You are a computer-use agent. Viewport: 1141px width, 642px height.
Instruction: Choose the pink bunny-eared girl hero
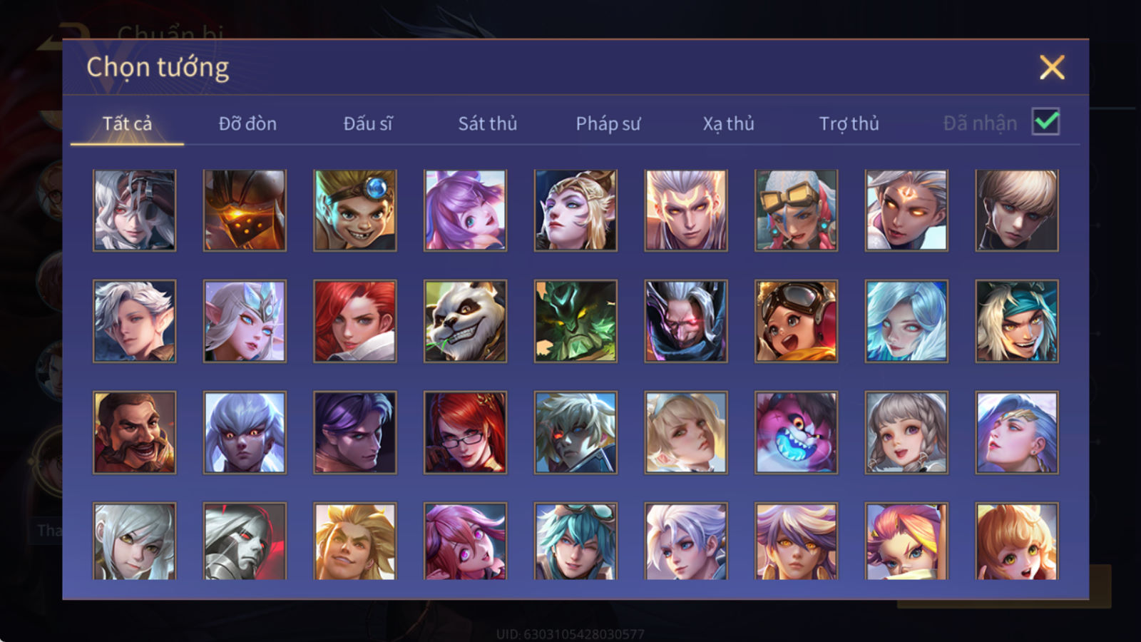(465, 210)
